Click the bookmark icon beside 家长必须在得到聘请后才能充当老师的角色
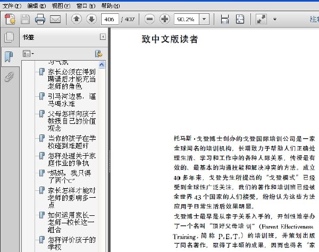 41,72
